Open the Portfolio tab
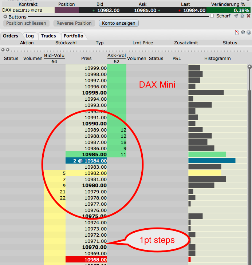The width and height of the screenshot is (252, 265). tap(74, 36)
